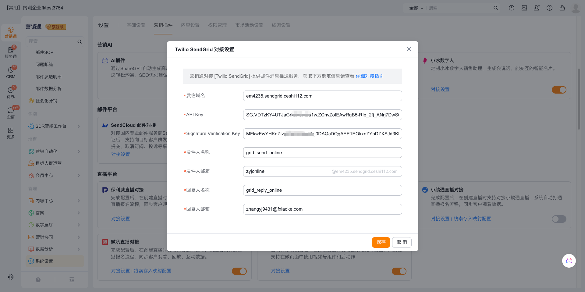Open the floating AI assistant robot button

569,261
